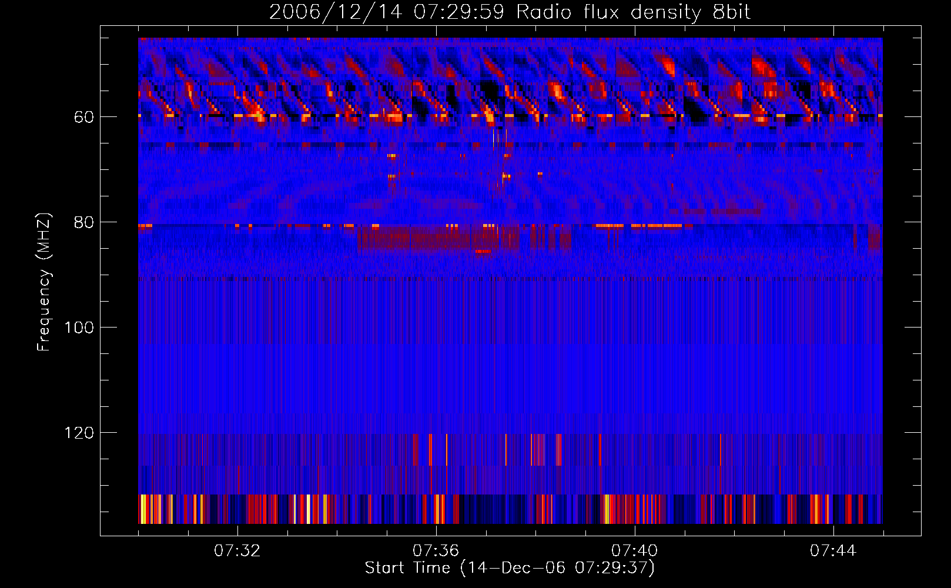This screenshot has height=588, width=951.
Task: Click the plot title '2006/12/14 07:29:59 Radio flux density 8bit'
Action: coord(510,12)
